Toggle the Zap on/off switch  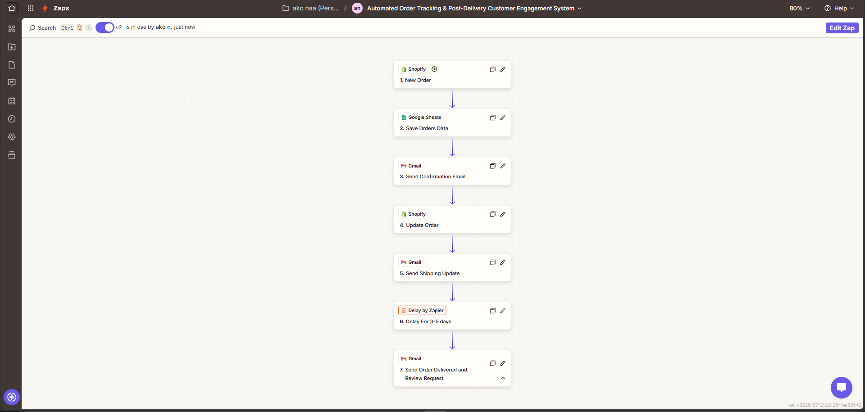[x=105, y=27]
